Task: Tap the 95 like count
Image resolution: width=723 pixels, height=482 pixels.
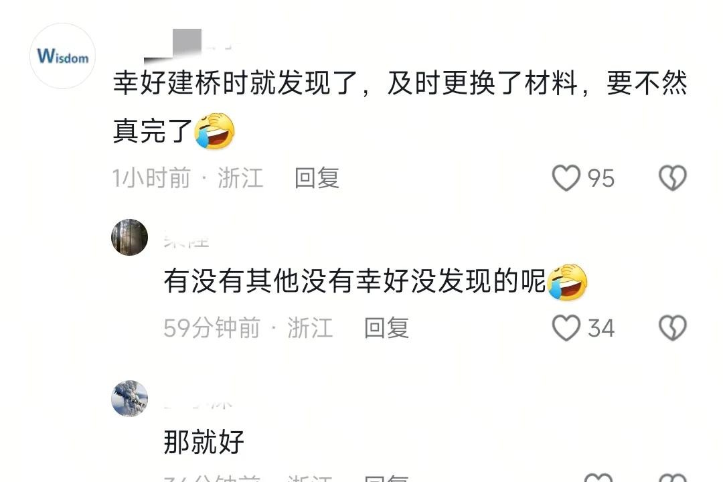Action: click(x=600, y=178)
